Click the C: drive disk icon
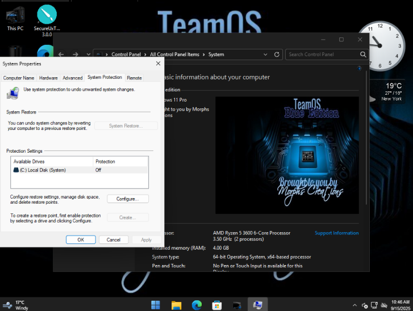Image resolution: width=413 pixels, height=311 pixels. click(x=16, y=170)
